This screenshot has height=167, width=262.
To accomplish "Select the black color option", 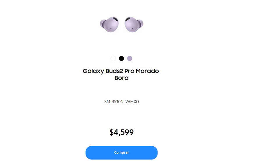I will tap(121, 58).
